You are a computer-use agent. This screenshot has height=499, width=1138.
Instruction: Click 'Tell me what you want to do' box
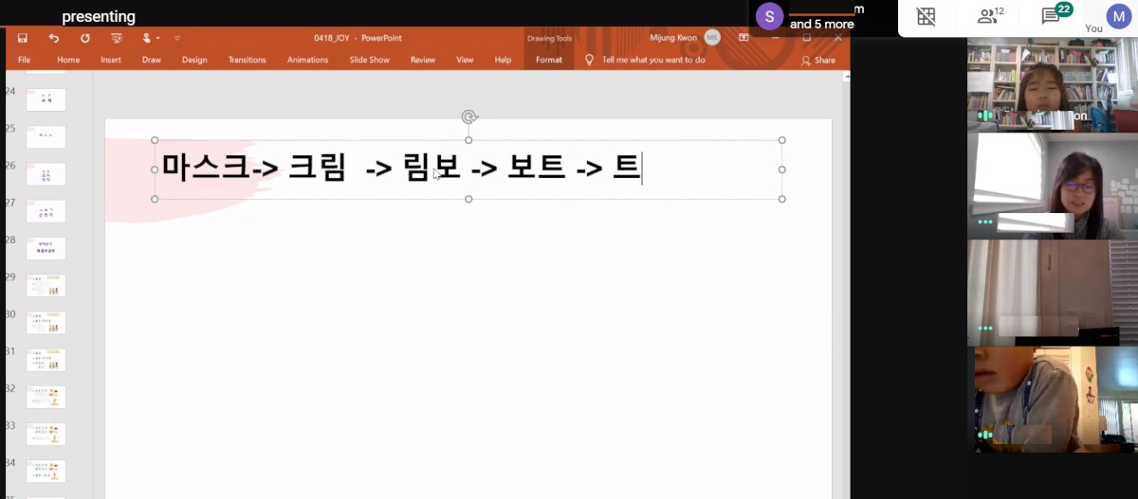click(652, 60)
